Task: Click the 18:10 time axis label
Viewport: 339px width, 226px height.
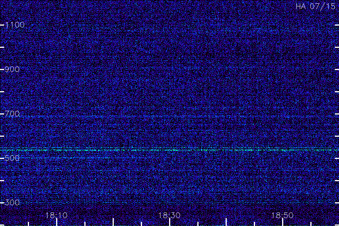Action: click(56, 215)
